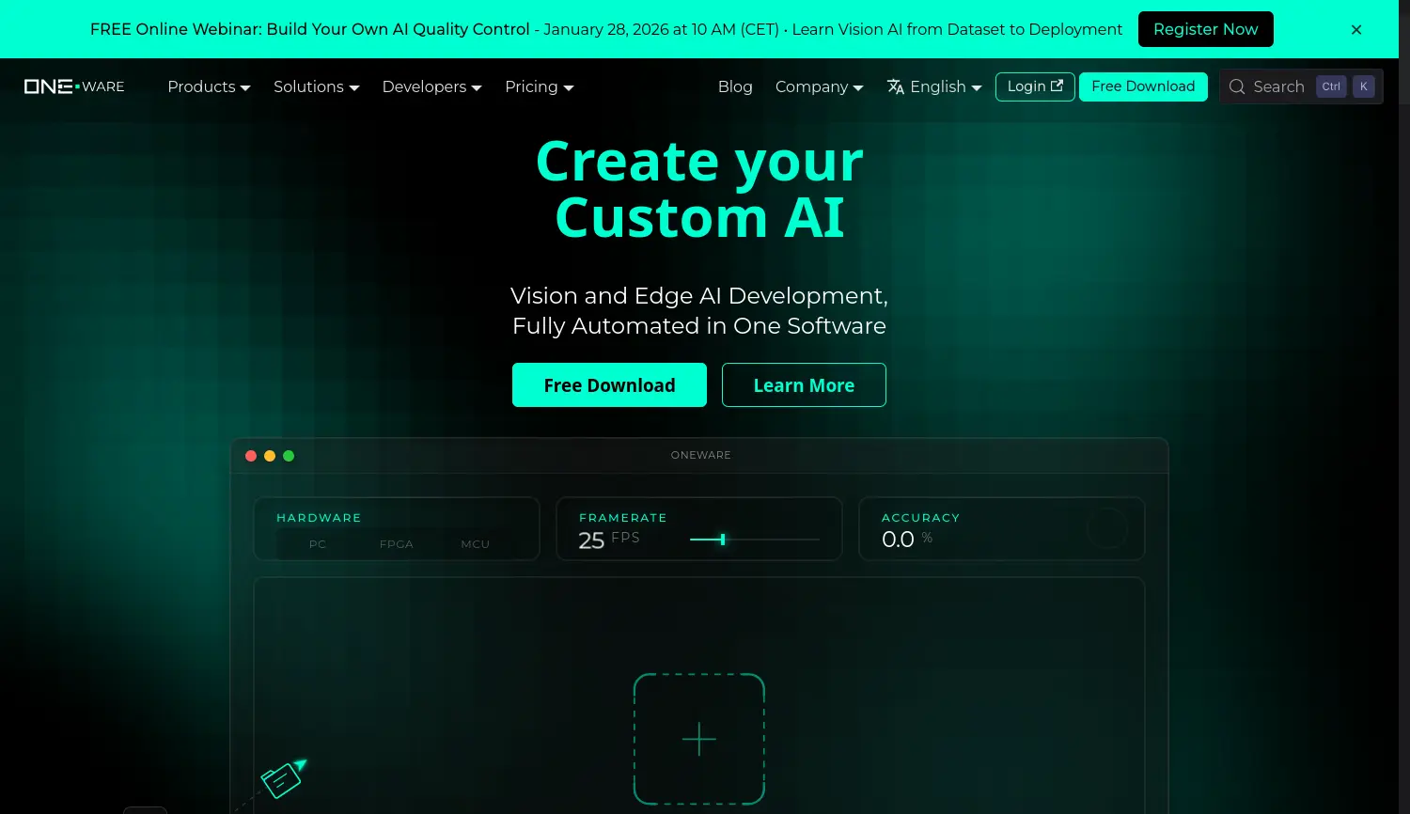Open the Pricing menu item
This screenshot has height=814, width=1410.
click(x=539, y=86)
